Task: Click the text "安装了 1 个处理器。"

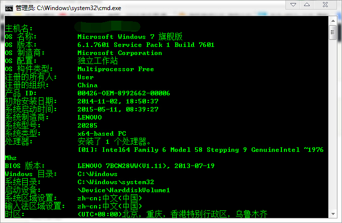Action: click(114, 142)
